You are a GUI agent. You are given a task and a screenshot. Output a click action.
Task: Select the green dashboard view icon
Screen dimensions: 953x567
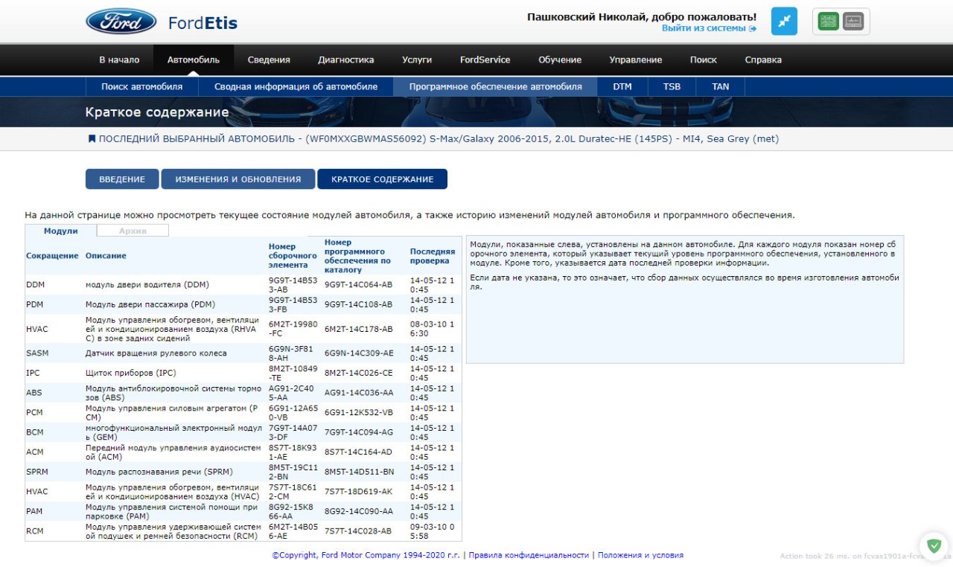click(x=828, y=22)
